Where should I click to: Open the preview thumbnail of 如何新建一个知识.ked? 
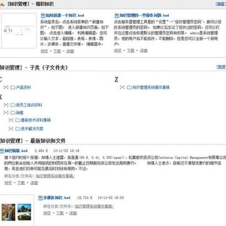pyautogui.click(x=19, y=31)
